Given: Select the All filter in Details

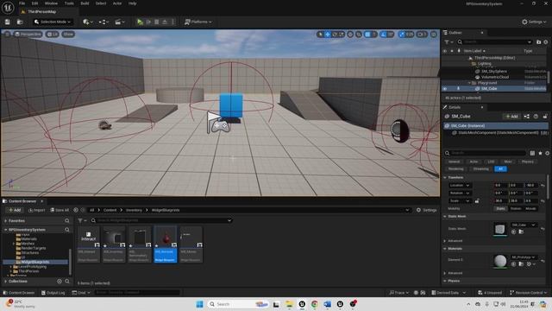Looking at the screenshot, I should point(500,169).
